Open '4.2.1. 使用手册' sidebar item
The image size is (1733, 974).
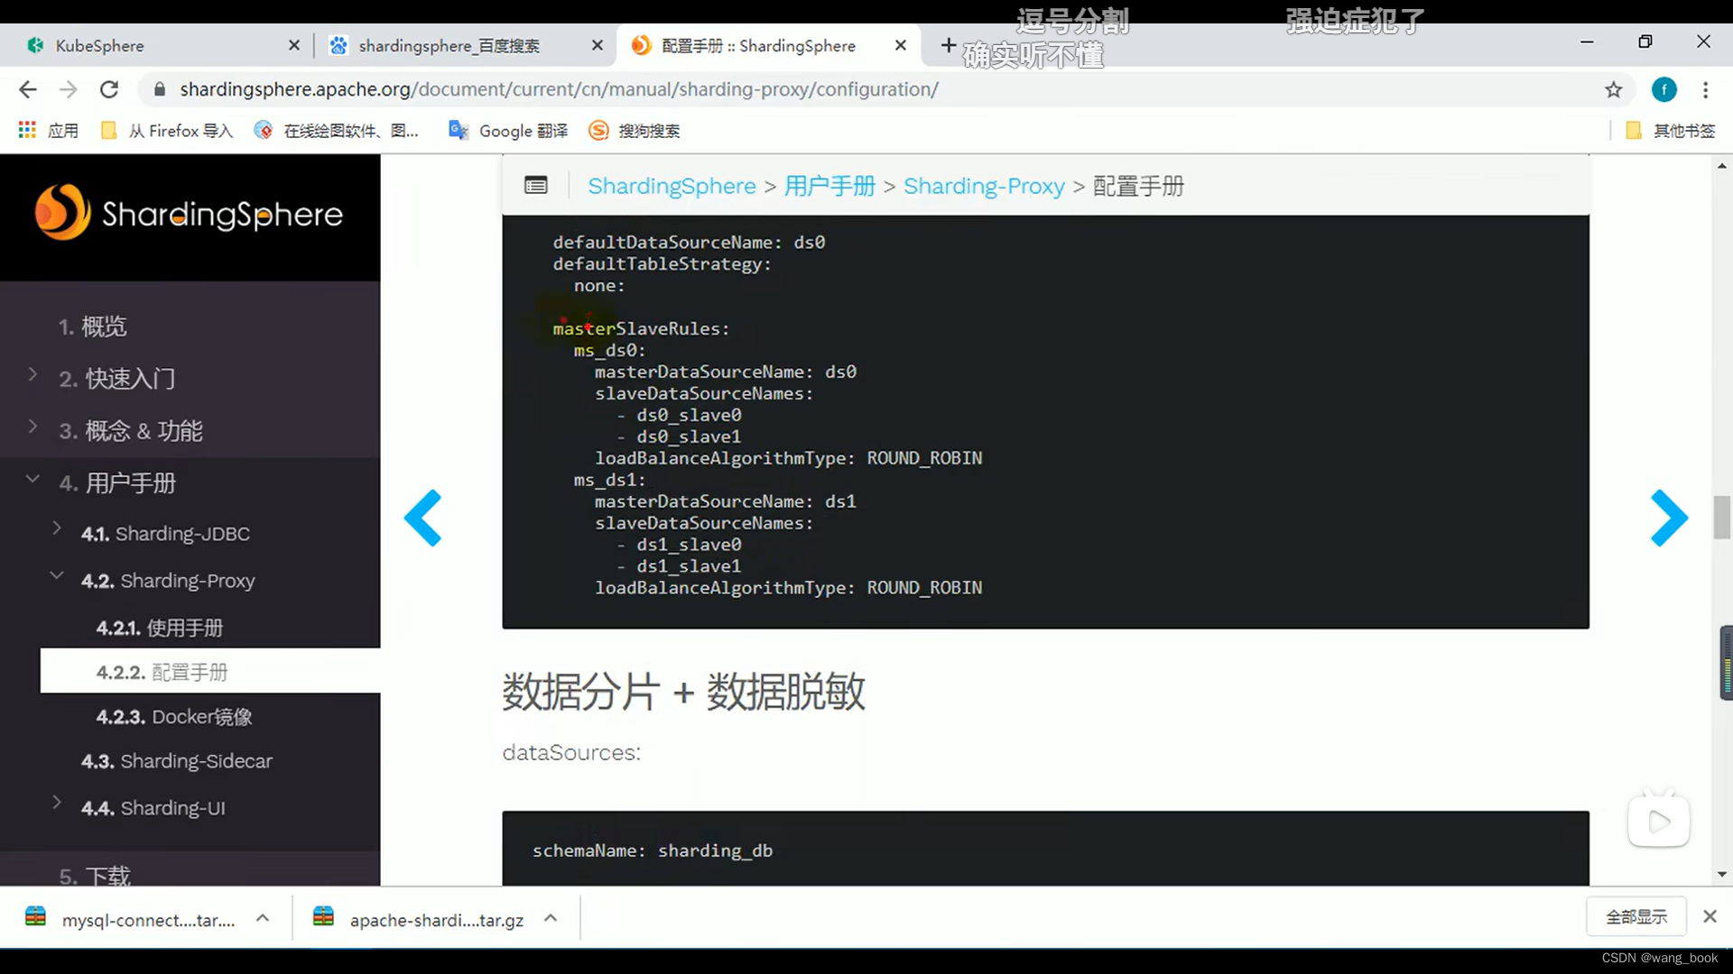coord(160,628)
